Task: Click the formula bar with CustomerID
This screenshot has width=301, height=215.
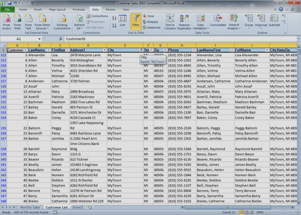Action: point(181,39)
